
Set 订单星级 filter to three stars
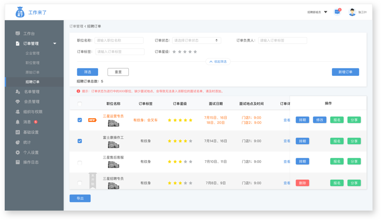[185, 52]
